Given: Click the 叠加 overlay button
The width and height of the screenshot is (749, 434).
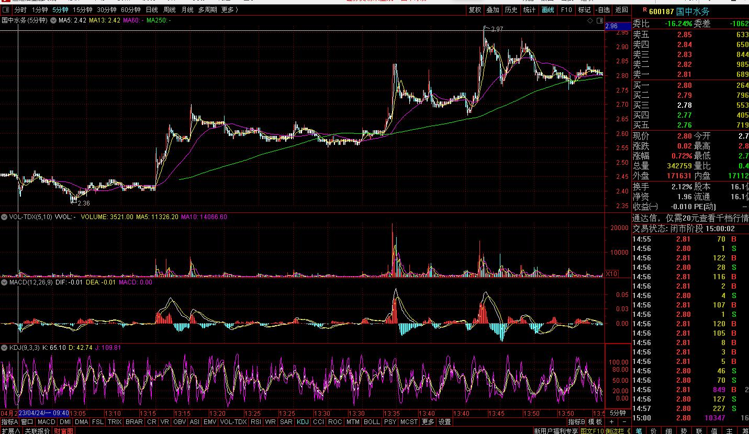Looking at the screenshot, I should tap(493, 10).
